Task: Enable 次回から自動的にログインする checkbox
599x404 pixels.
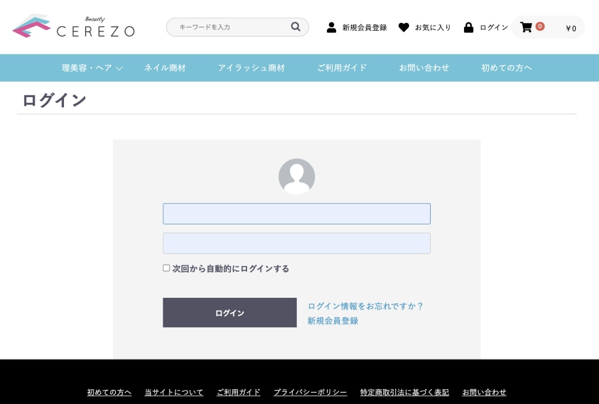Action: [166, 268]
